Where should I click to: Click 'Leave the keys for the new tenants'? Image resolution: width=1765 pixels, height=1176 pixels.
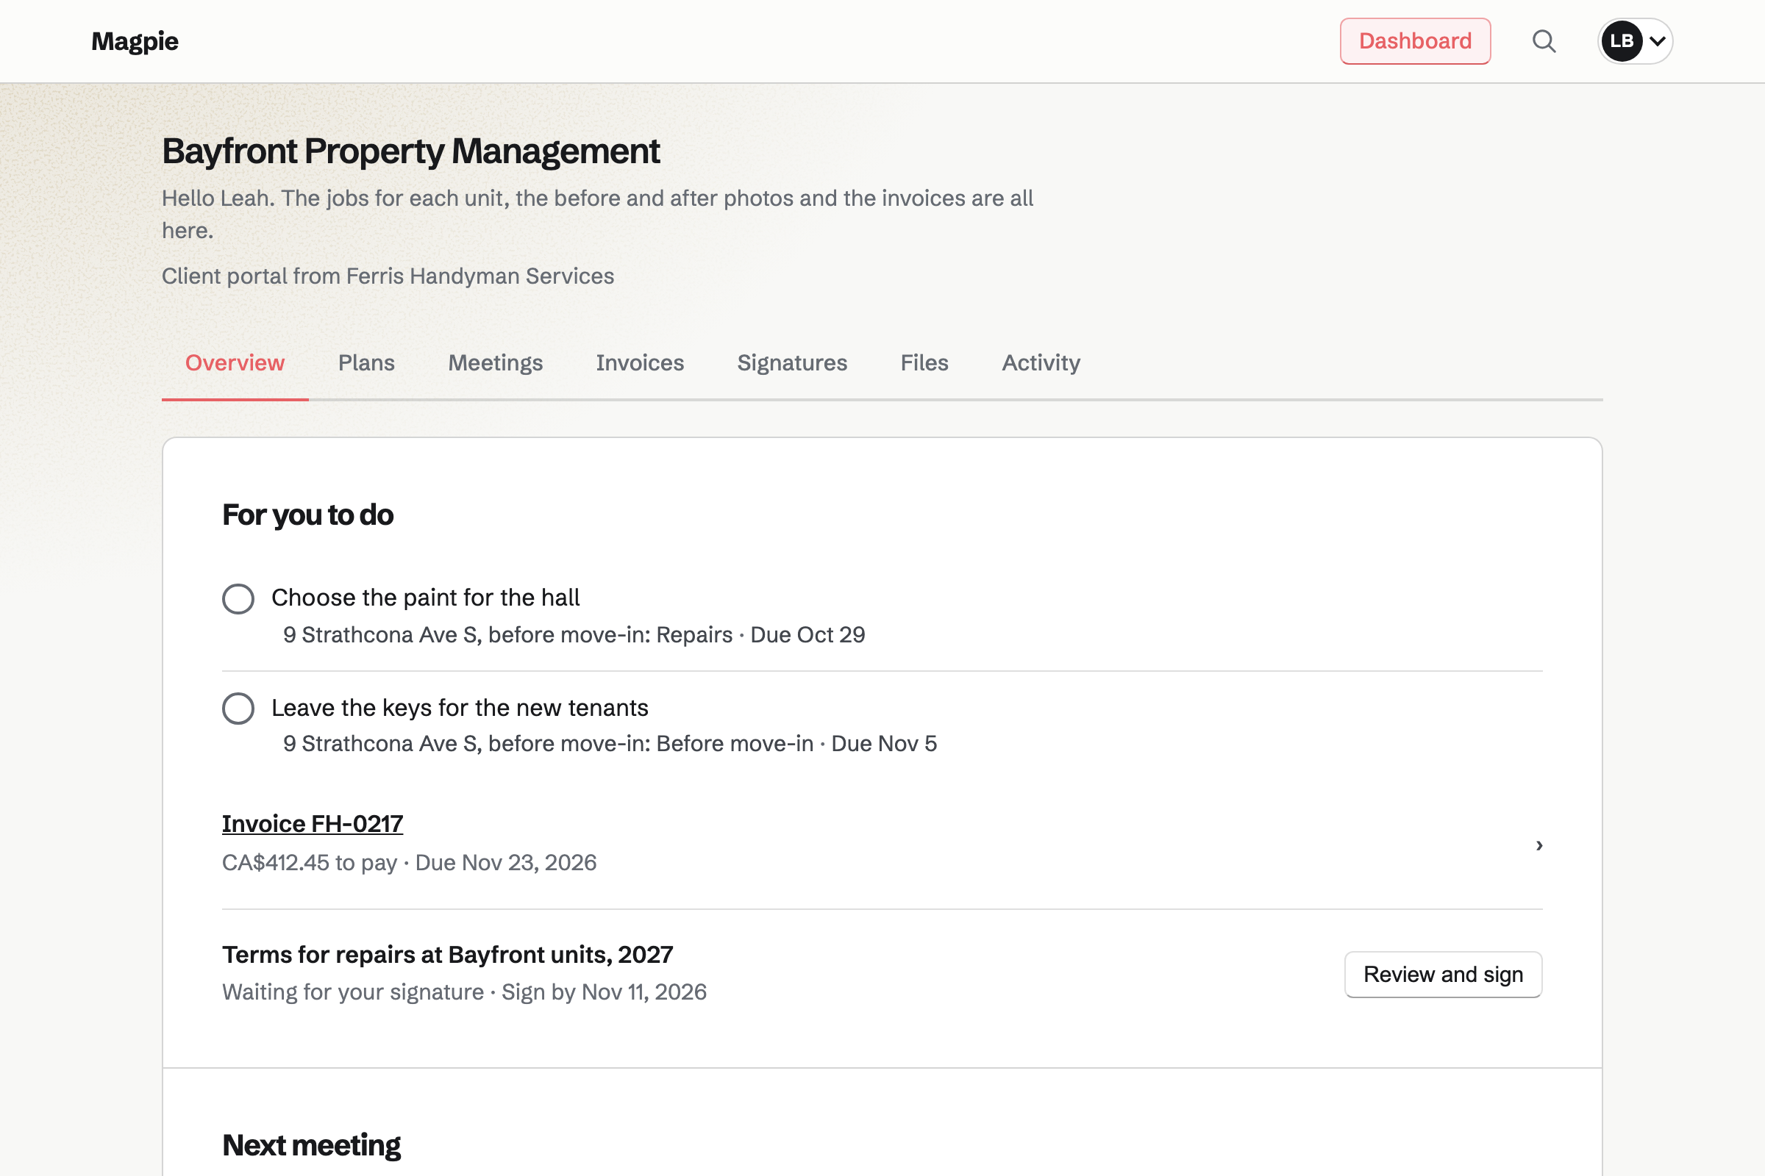[460, 708]
